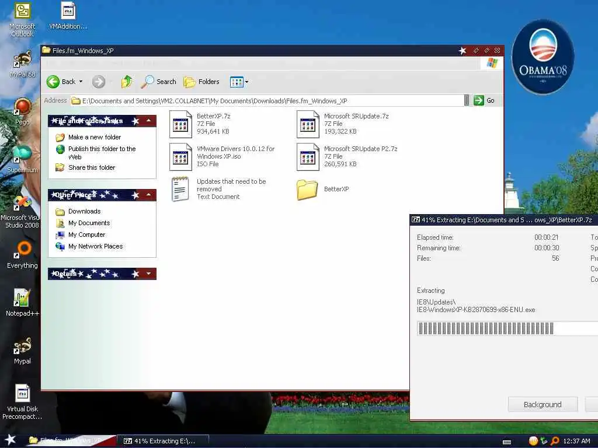Click the "934,641 KB" size text
The height and width of the screenshot is (448, 598).
pyautogui.click(x=213, y=131)
